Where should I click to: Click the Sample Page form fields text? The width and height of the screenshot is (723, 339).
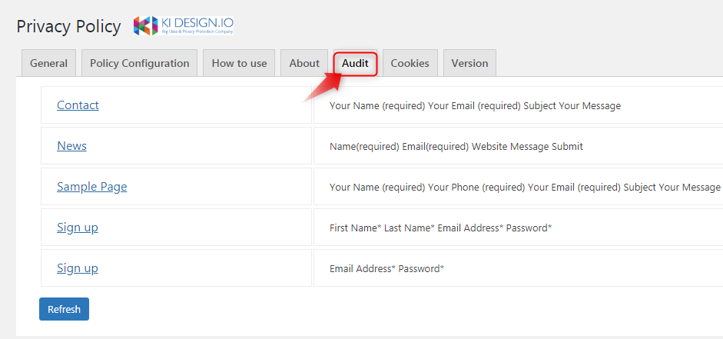[525, 188]
